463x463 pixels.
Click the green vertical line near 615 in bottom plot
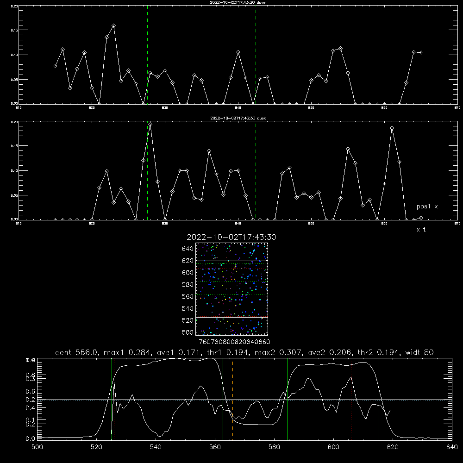(x=378, y=399)
